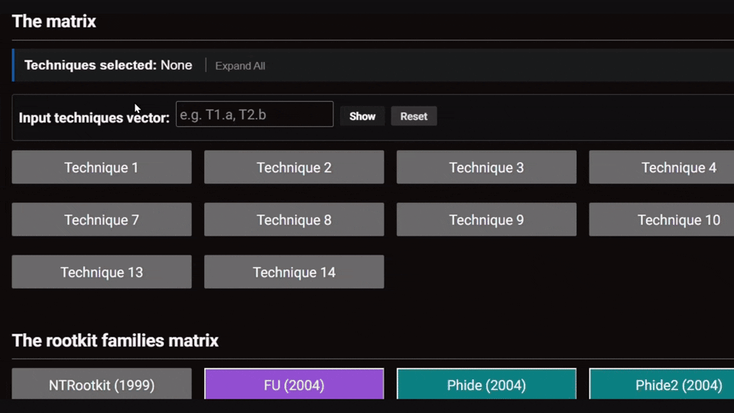Open the Technique 3 tile
This screenshot has height=413, width=734.
(x=486, y=167)
